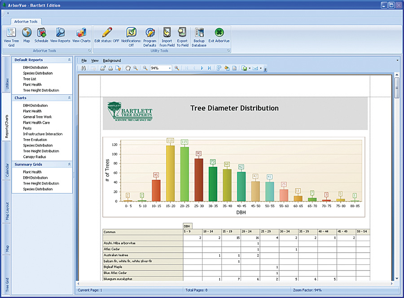Open Canopy Radius chart
This screenshot has height=298, width=404.
point(35,156)
